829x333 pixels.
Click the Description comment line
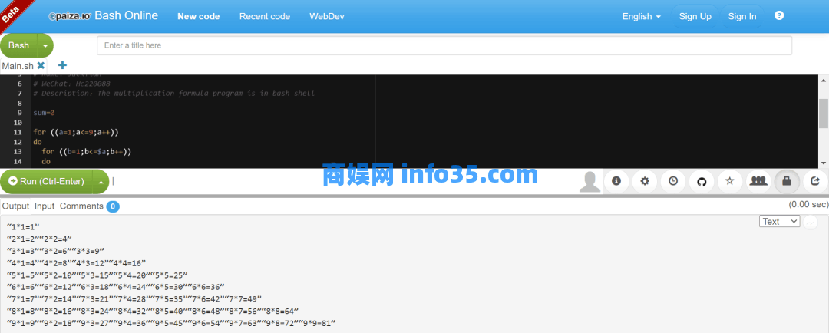174,93
